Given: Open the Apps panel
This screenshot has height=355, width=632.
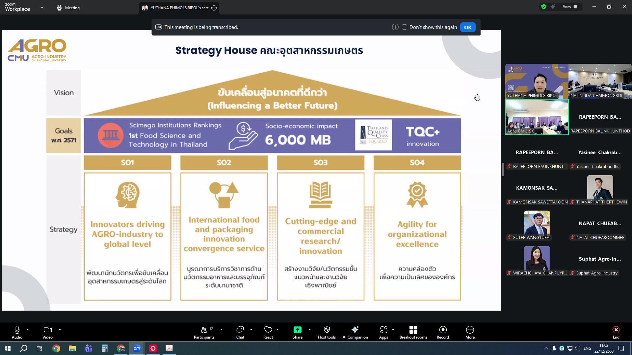Looking at the screenshot, I should [x=383, y=332].
